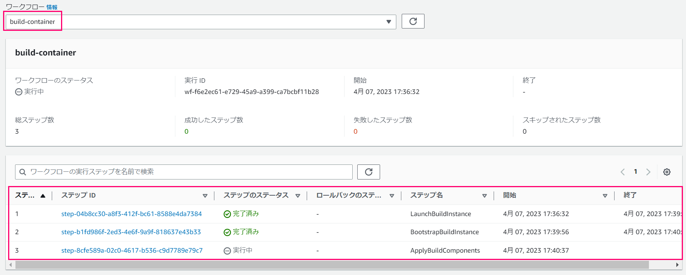Click the search magnifier icon
This screenshot has height=275, width=686.
(x=23, y=172)
